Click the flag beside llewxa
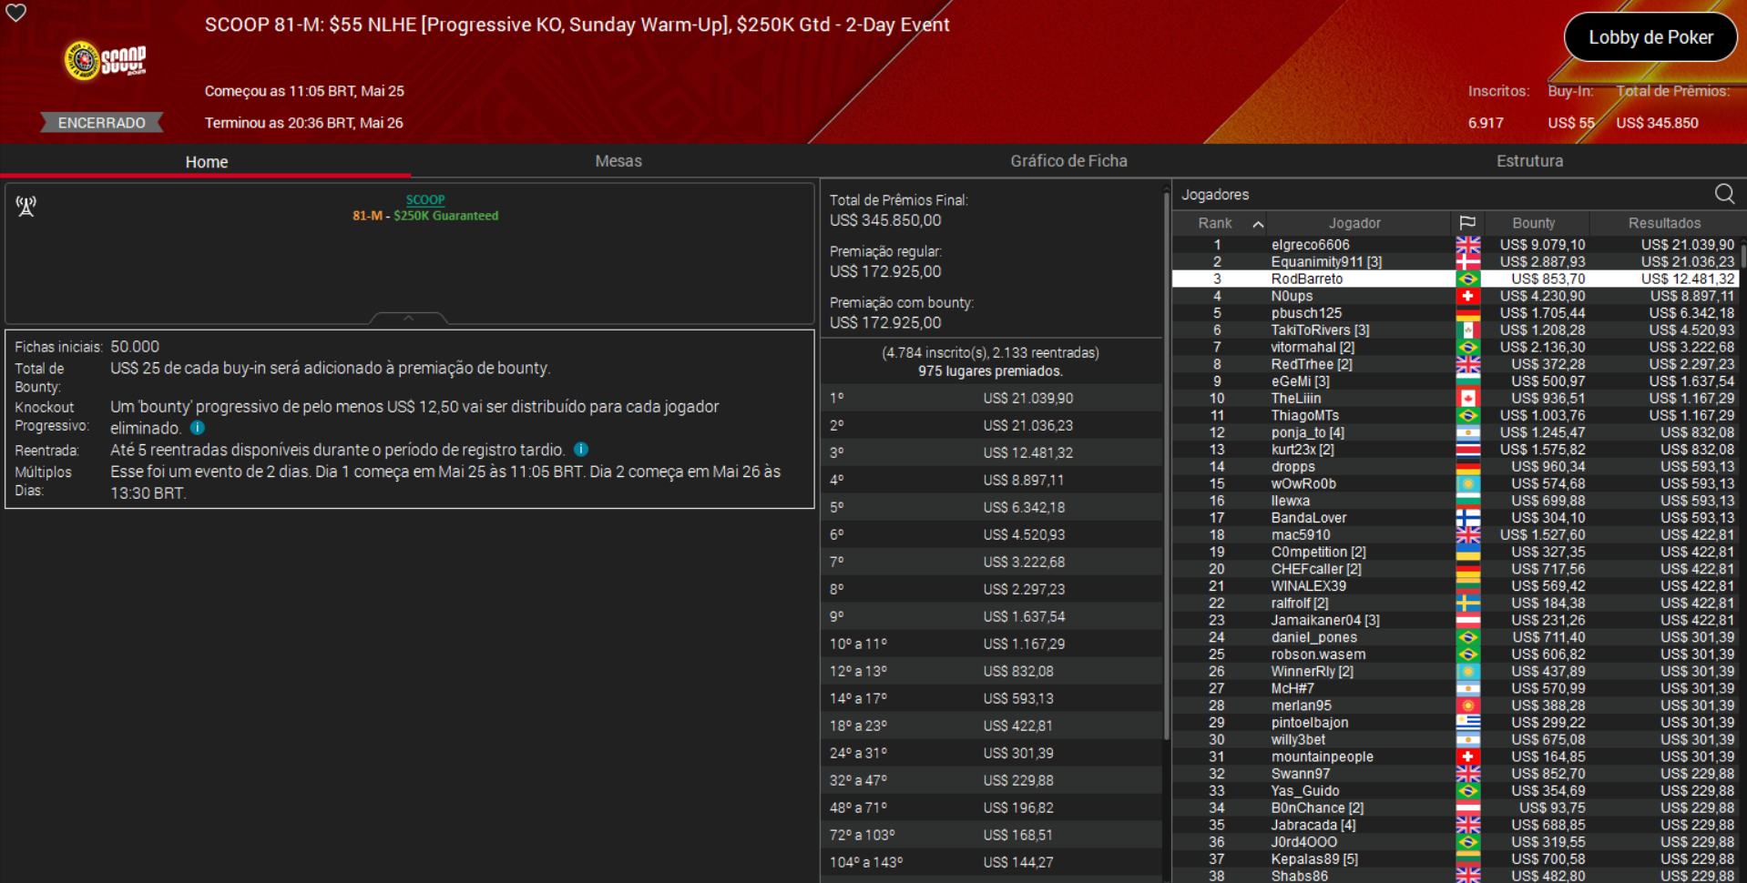Image resolution: width=1747 pixels, height=883 pixels. point(1467,501)
